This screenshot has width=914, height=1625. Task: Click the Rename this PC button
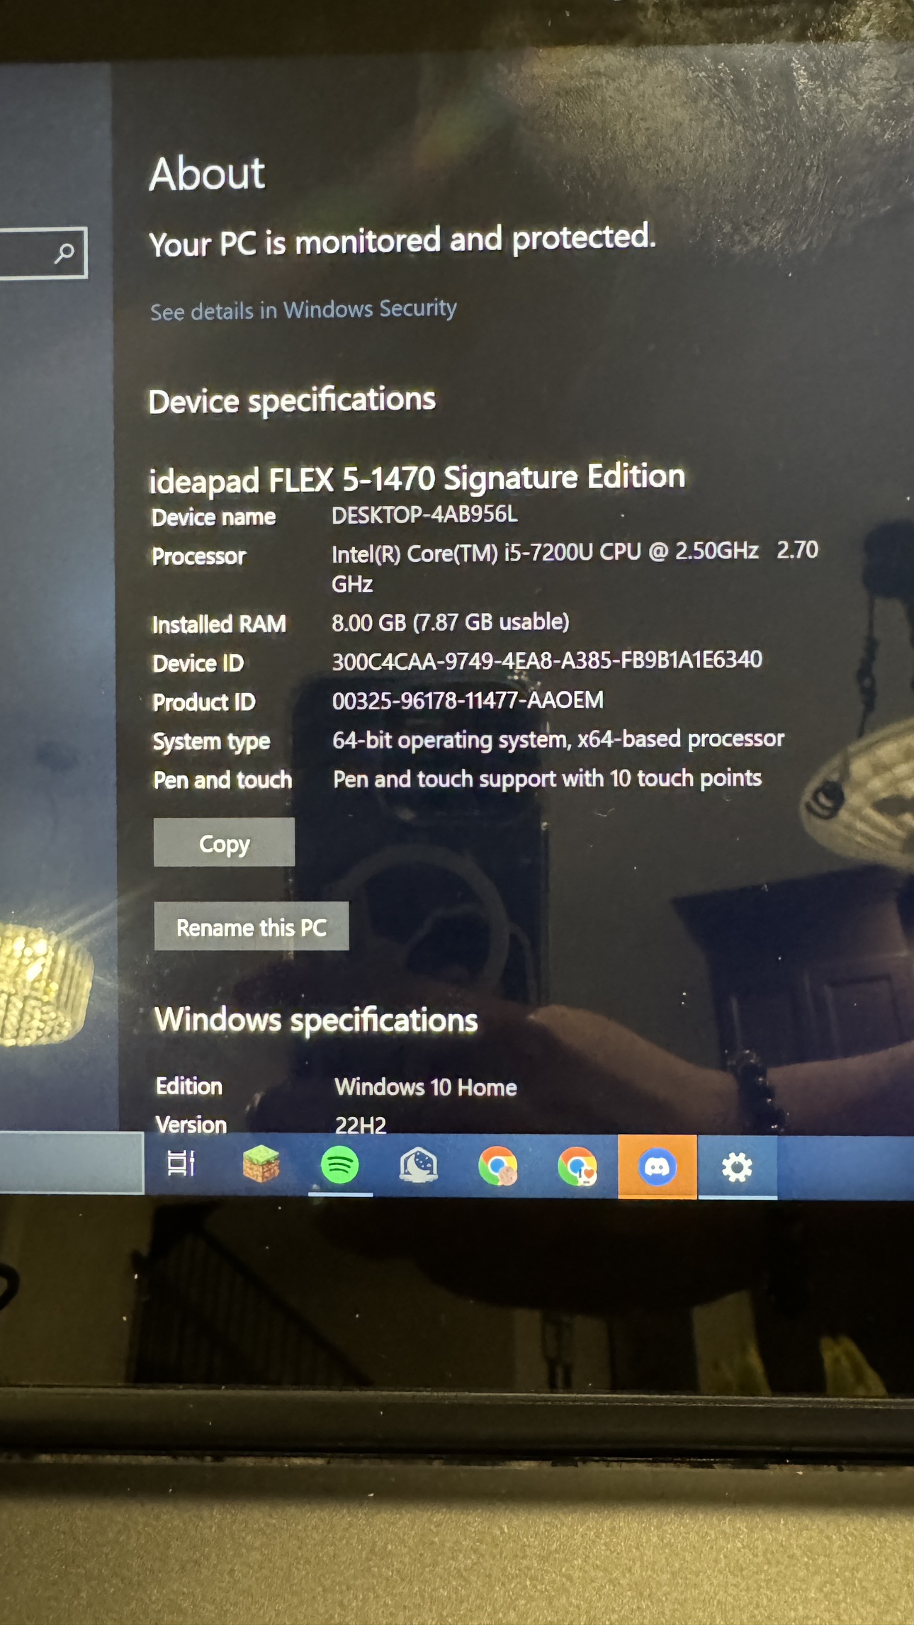pyautogui.click(x=252, y=927)
